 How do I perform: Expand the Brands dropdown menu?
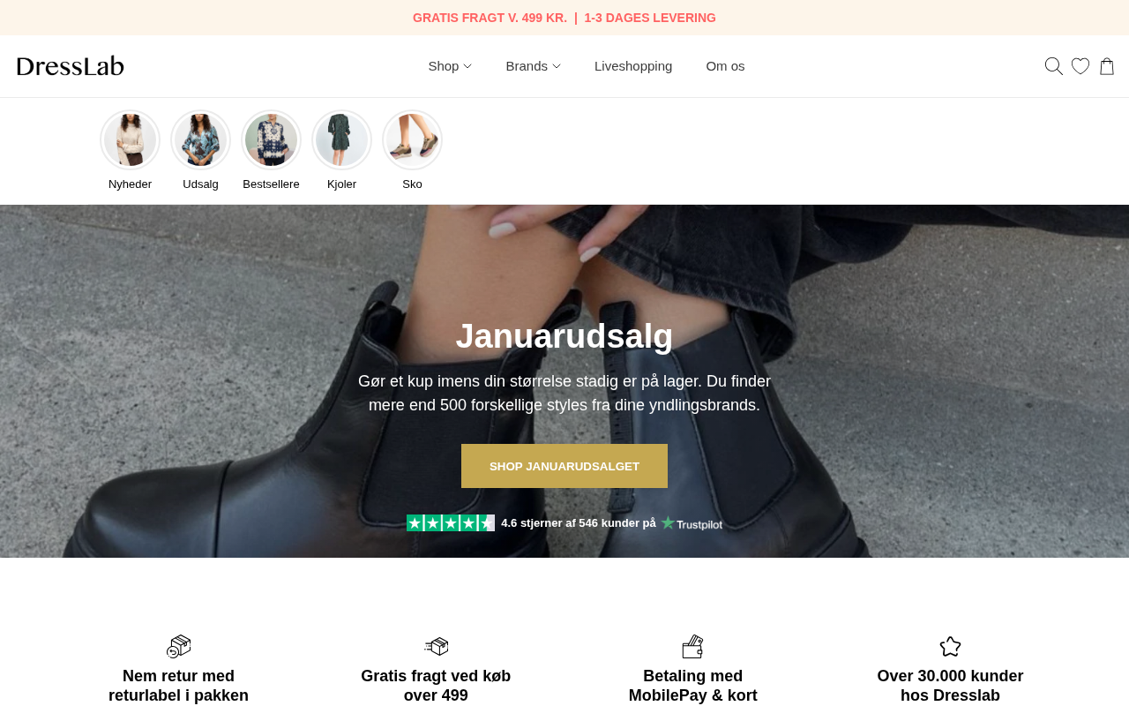click(533, 66)
